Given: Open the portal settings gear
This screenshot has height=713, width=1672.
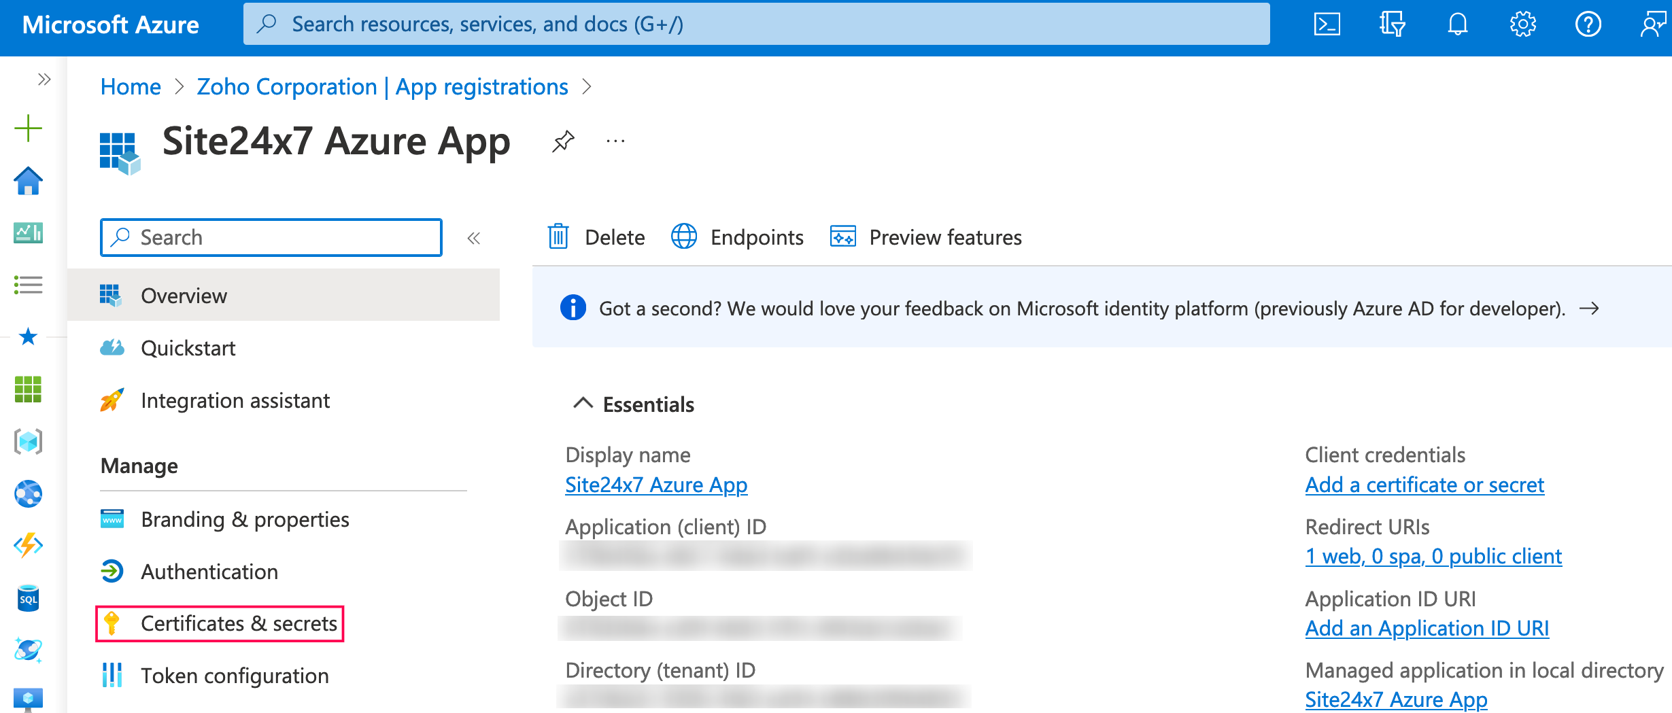Looking at the screenshot, I should pos(1522,24).
